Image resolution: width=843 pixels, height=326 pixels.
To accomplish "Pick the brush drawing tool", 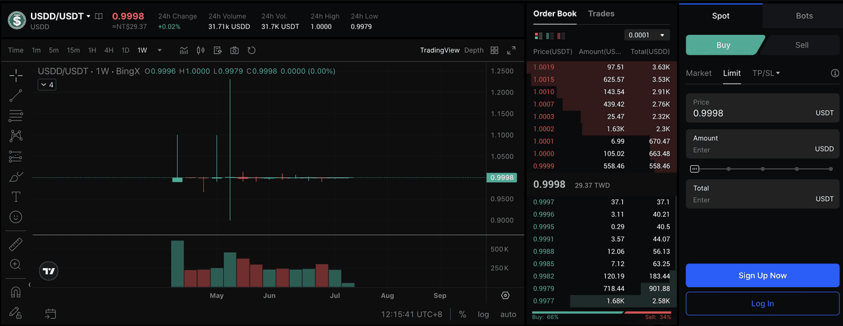I will pos(16,177).
